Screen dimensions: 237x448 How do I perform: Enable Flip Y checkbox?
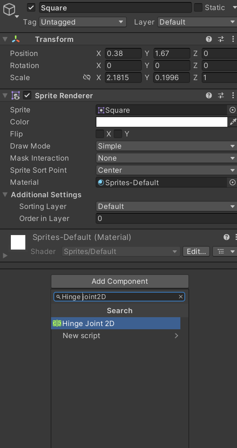coord(118,134)
